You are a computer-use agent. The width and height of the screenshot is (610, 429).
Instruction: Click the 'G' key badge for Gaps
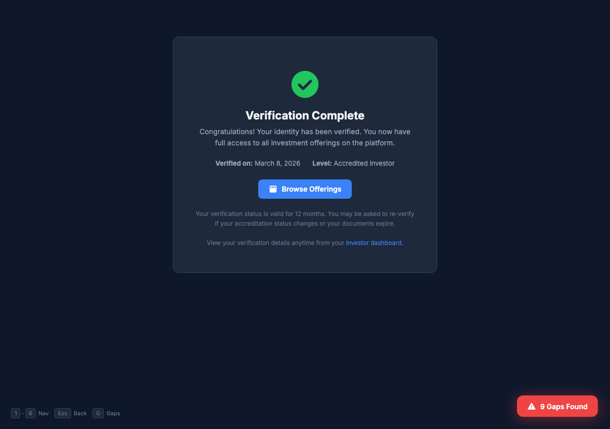point(98,413)
